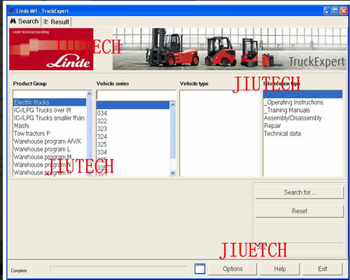Click the Vehicle series filter input field
The height and width of the screenshot is (280, 350).
click(136, 95)
